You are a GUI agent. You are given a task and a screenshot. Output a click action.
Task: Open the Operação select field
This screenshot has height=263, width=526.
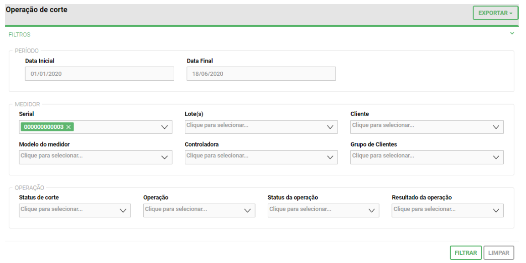point(199,210)
